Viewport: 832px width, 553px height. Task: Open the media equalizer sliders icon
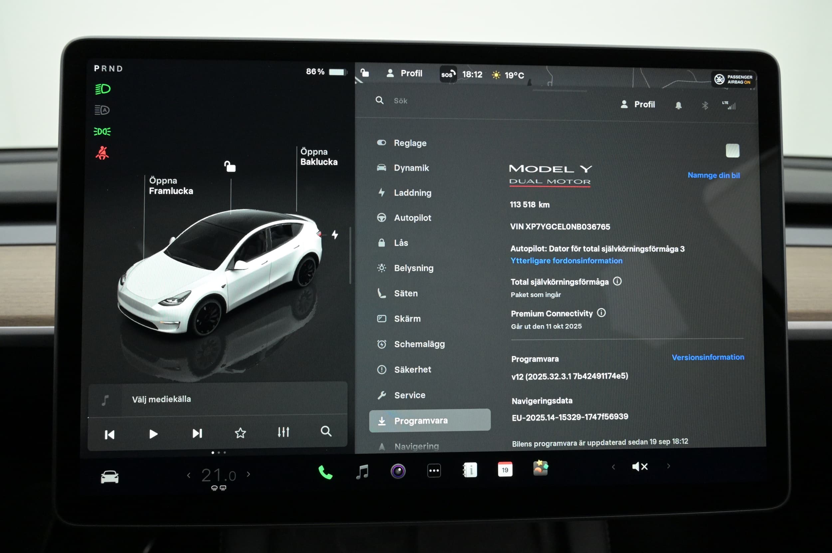click(x=283, y=432)
